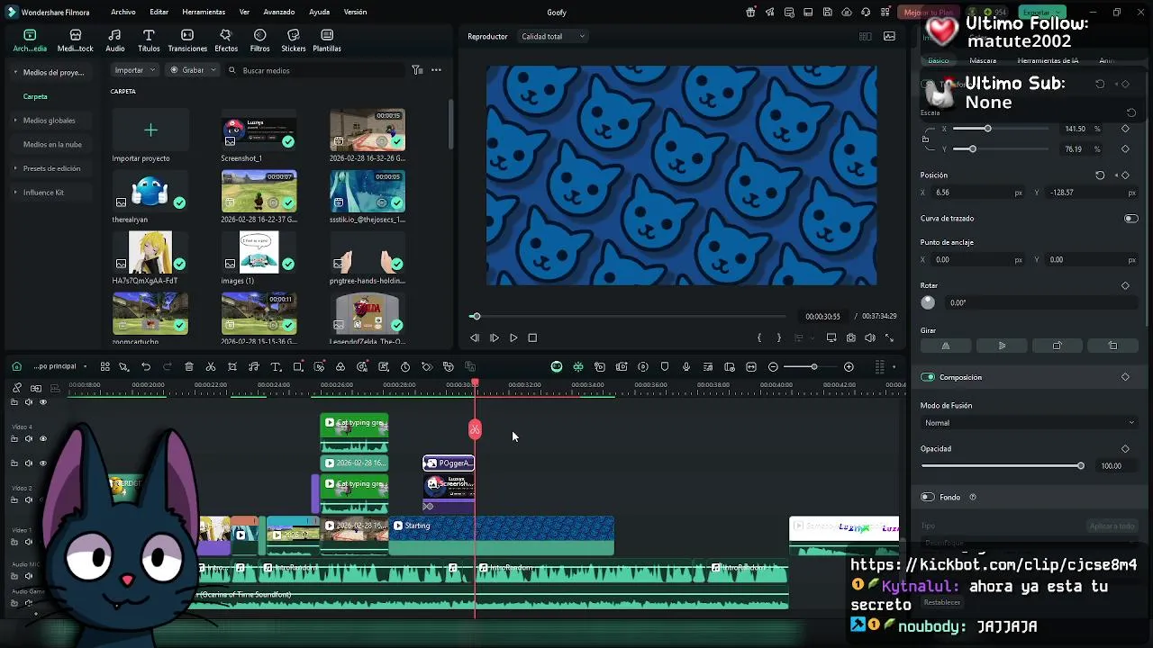Take a snapshot with the camera icon under preview
The image size is (1153, 648).
point(850,338)
